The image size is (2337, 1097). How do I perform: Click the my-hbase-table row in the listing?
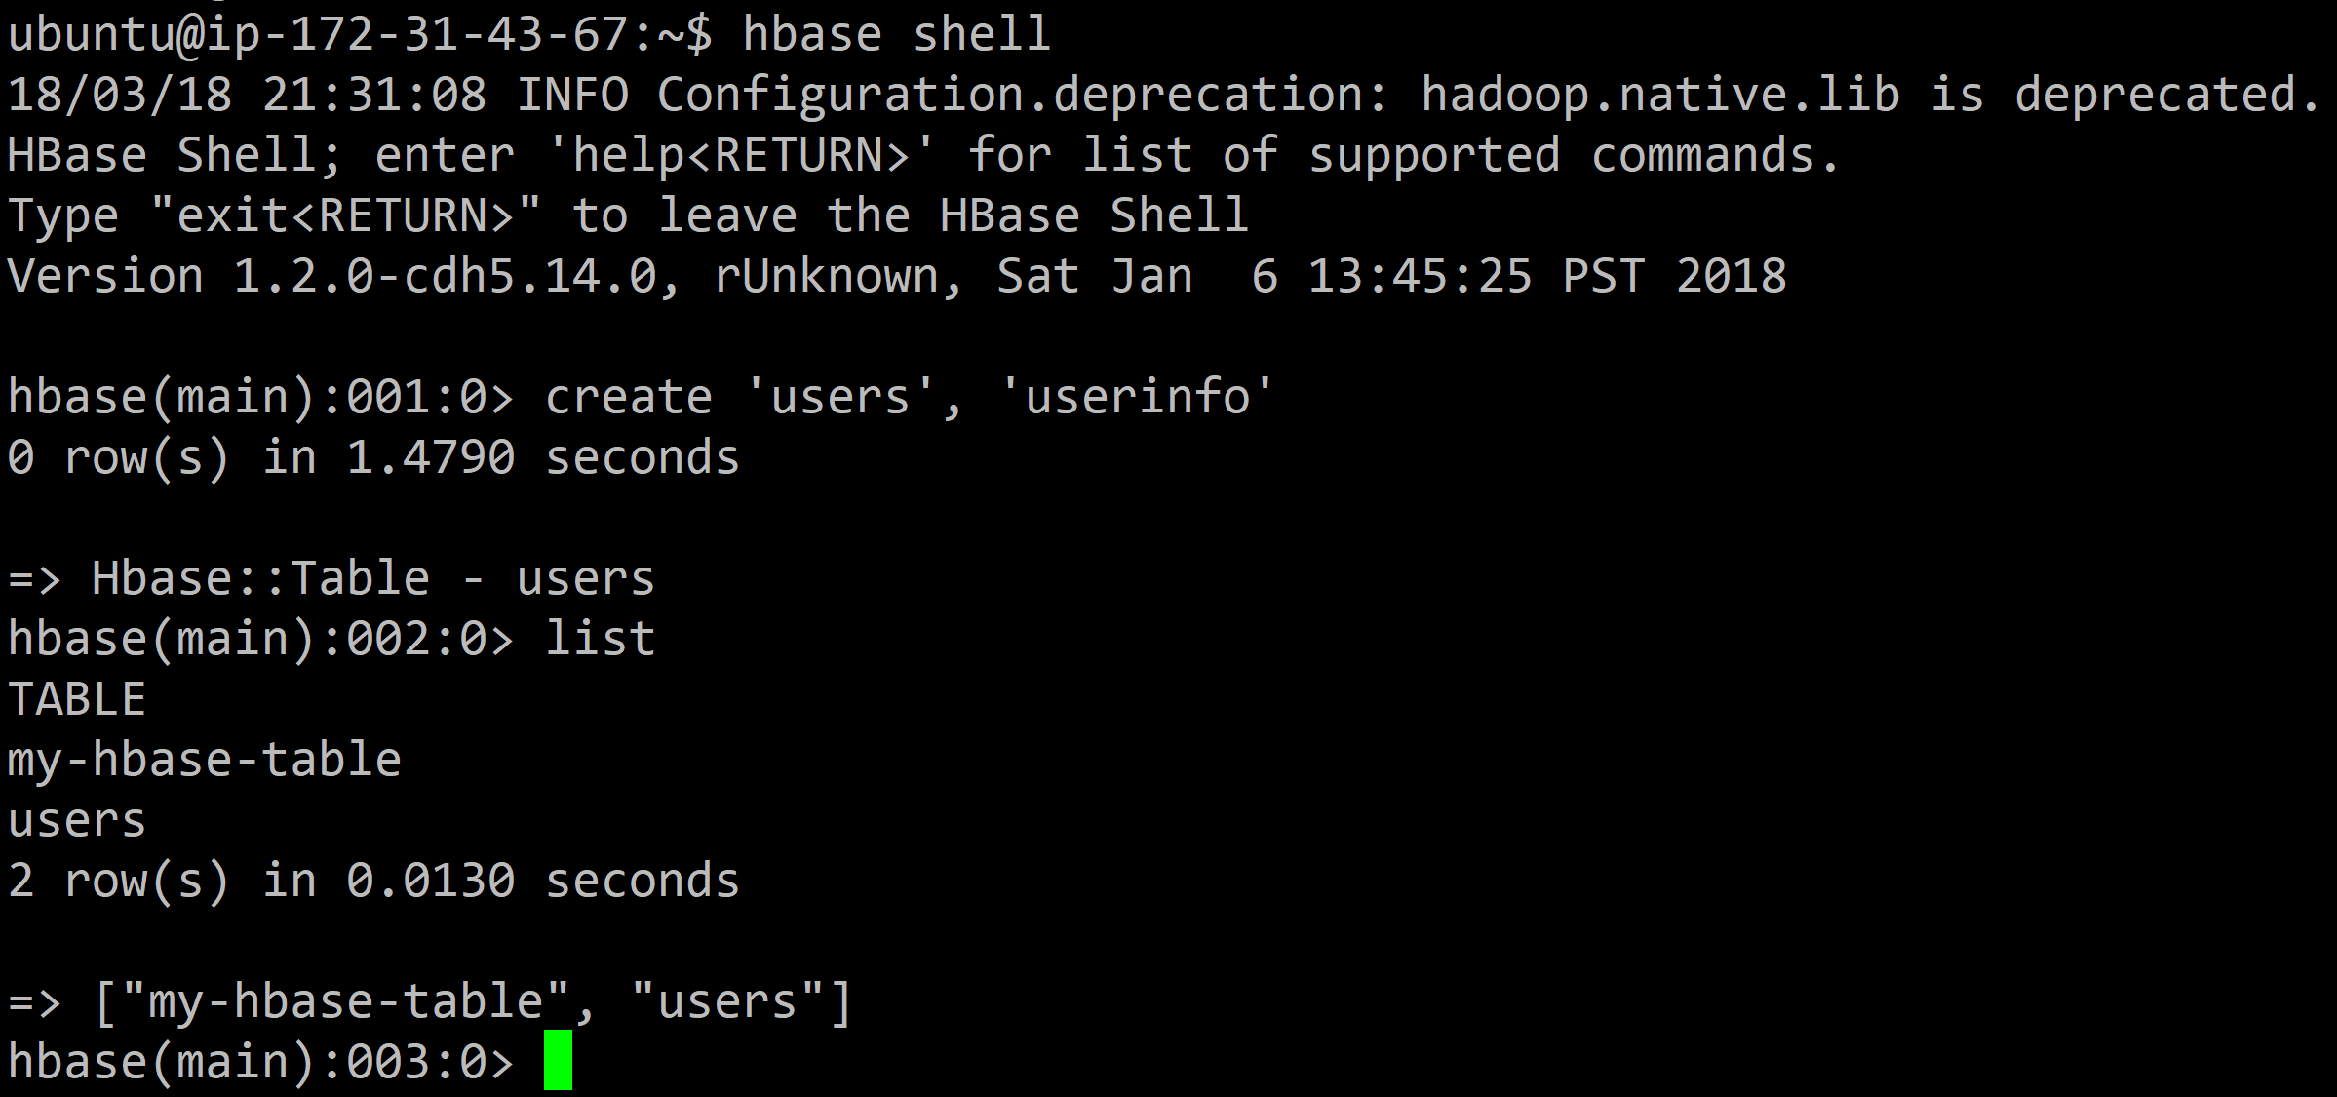pos(204,761)
